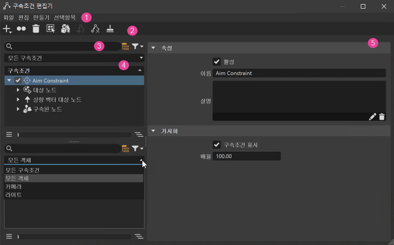Select the 구속된 노드 row label
The width and height of the screenshot is (394, 245).
coord(47,109)
